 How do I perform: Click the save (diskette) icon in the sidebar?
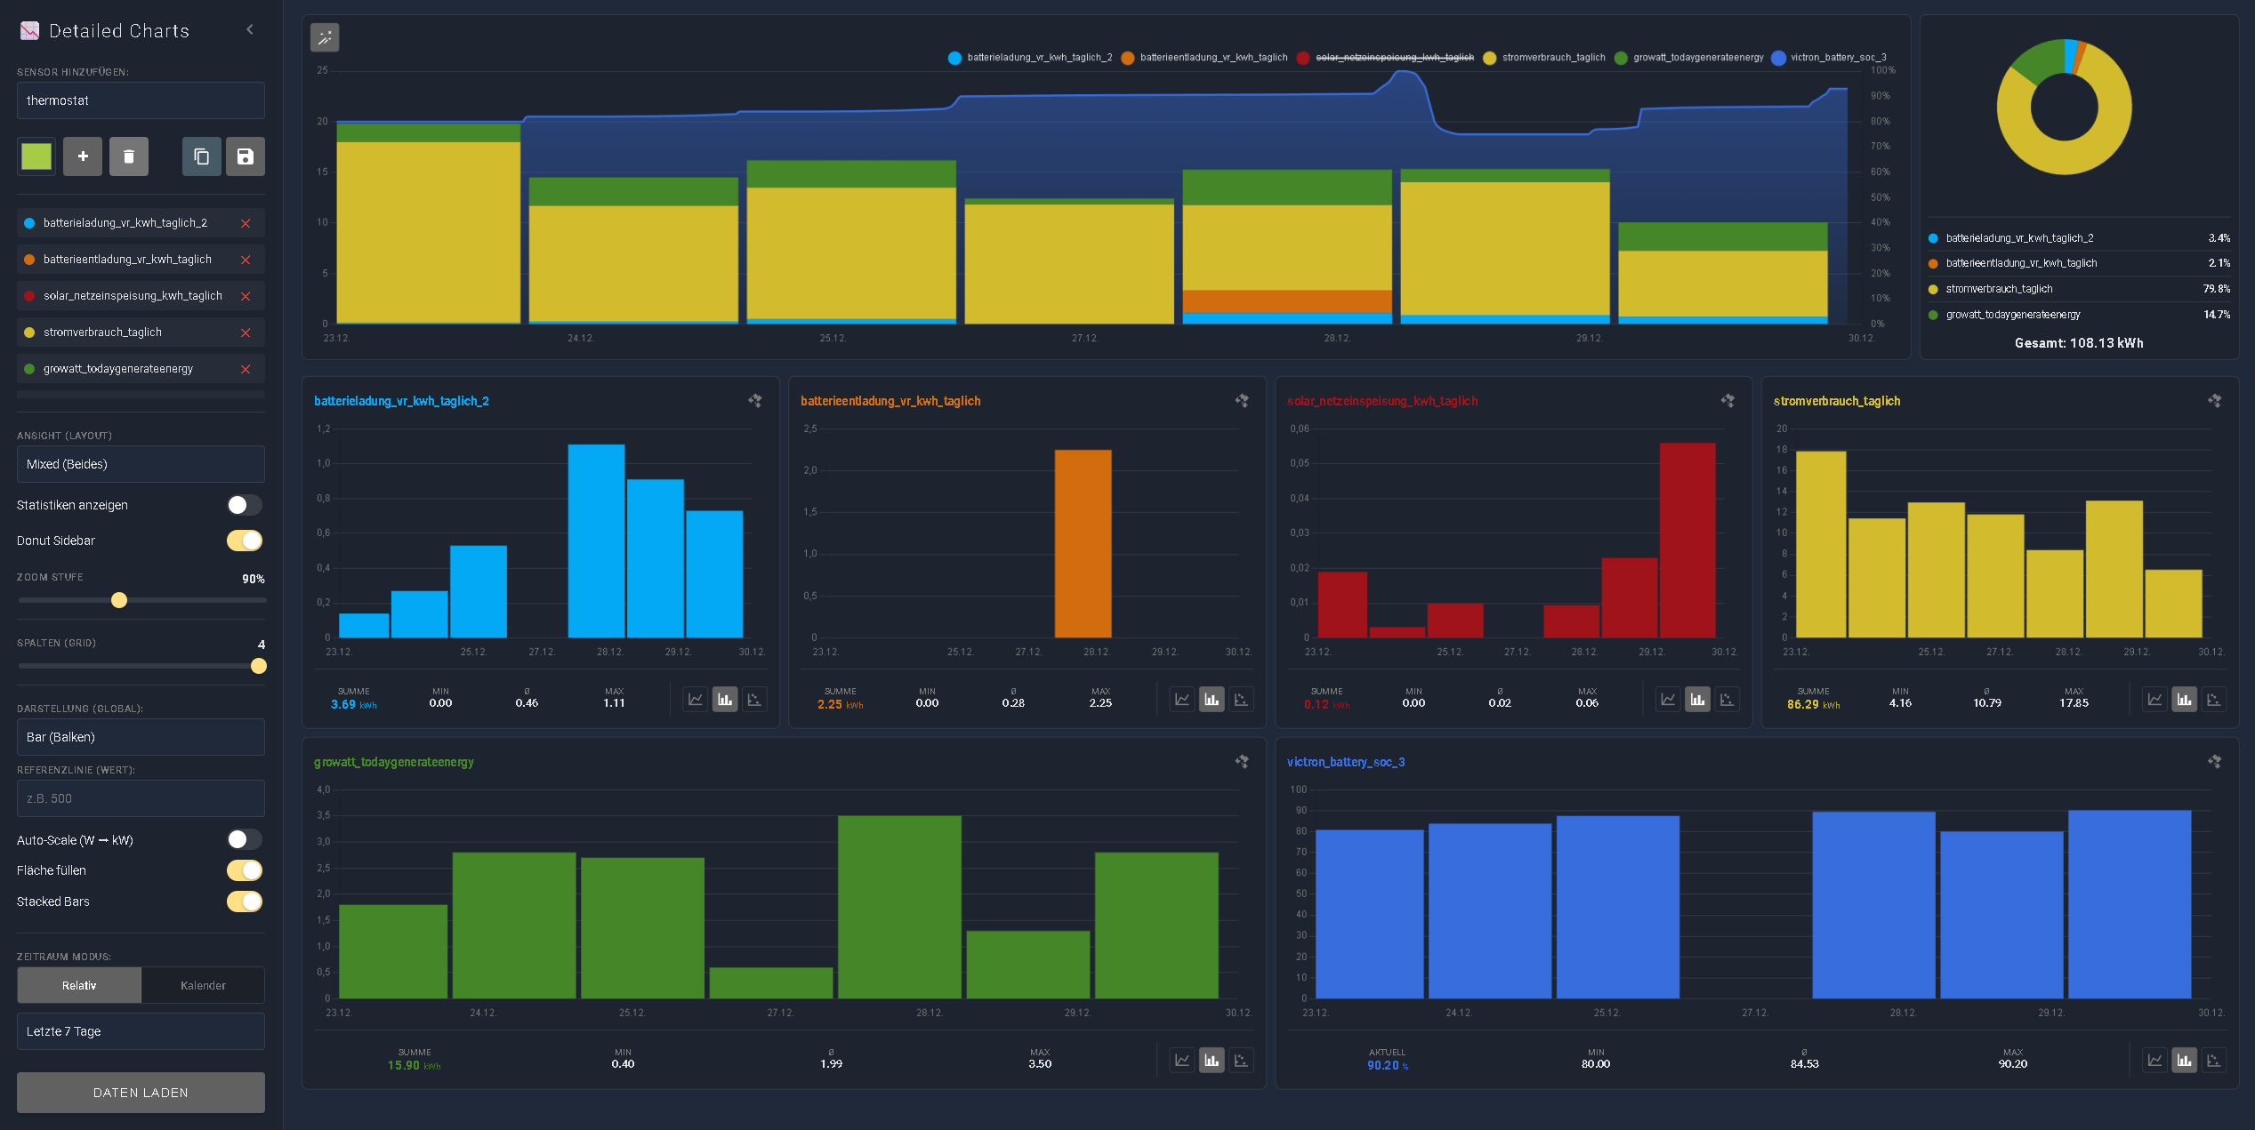coord(246,156)
